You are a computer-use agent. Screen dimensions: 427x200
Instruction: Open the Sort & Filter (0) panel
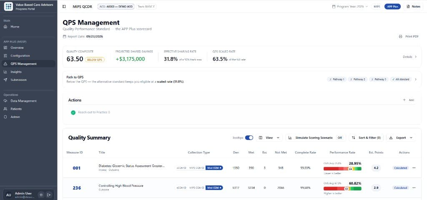[366, 137]
